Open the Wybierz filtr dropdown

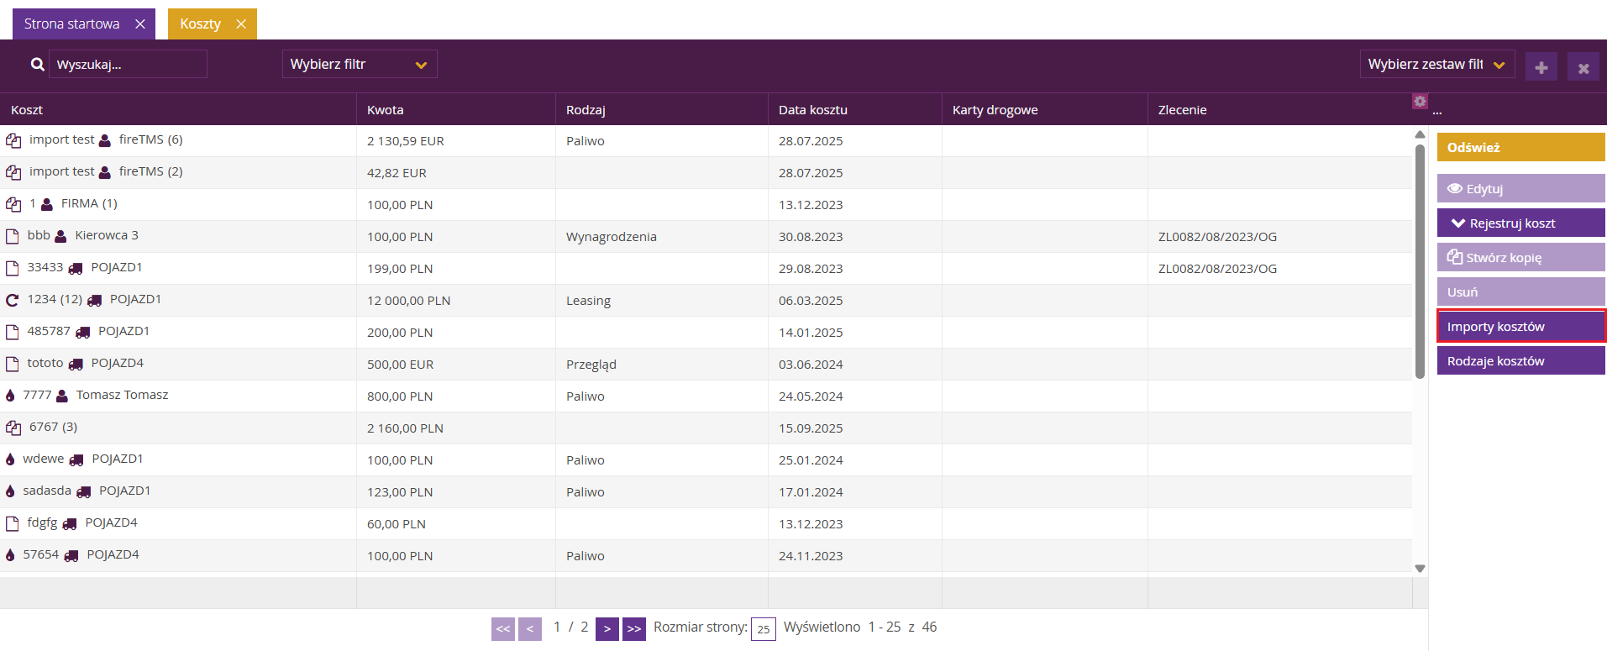[x=360, y=64]
